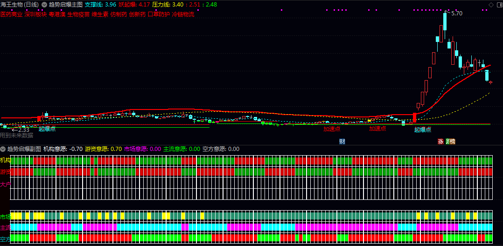Image resolution: width=503 pixels, height=246 pixels.
Task: Click the 涨 event marker icon
Action: point(440,141)
